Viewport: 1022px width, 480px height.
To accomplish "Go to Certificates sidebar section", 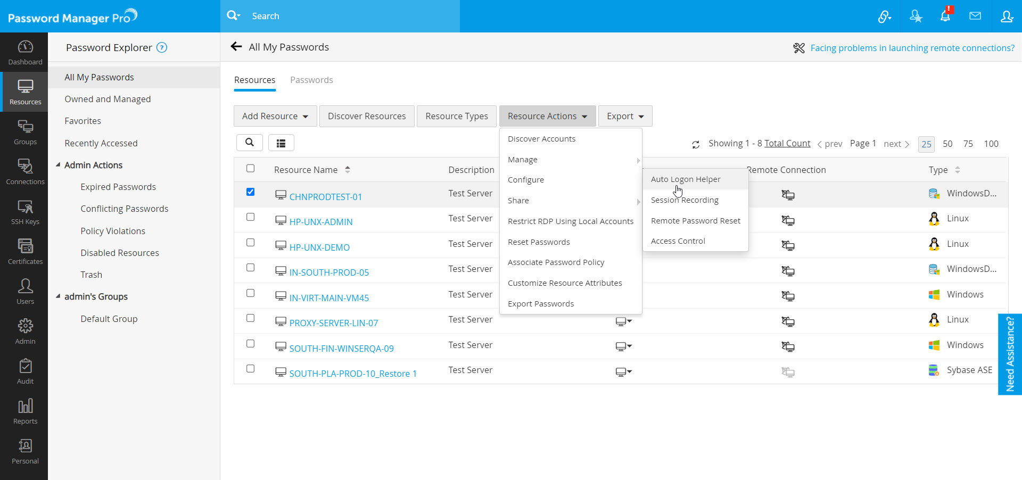I will click(x=25, y=252).
